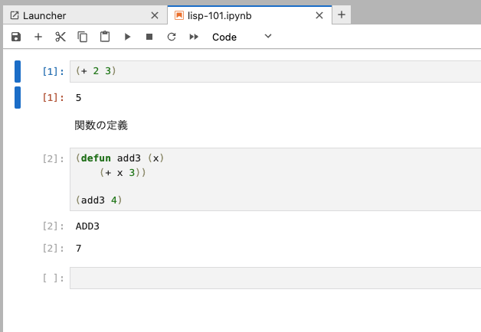Viewport: 481px width, 332px height.
Task: Insert a new cell below with the plus icon
Action: point(38,37)
